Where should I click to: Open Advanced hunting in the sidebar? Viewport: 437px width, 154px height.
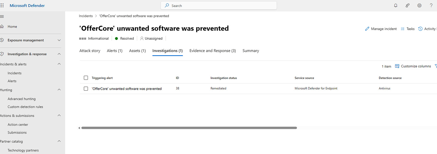tap(22, 99)
